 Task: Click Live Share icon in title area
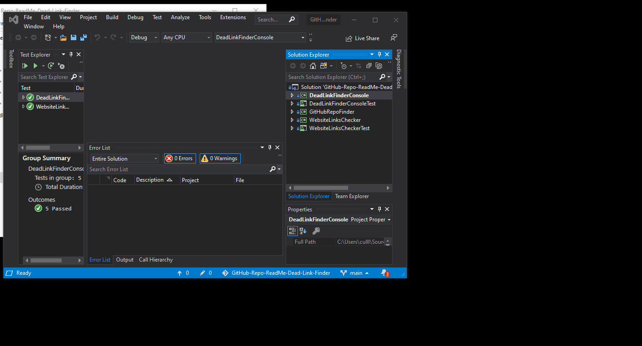pyautogui.click(x=349, y=38)
